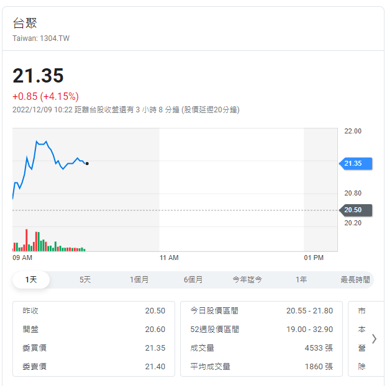
Task: Click the 52週股價區間 row
Action: (x=261, y=330)
